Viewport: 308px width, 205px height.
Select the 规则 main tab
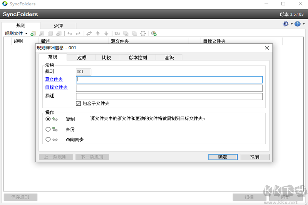pyautogui.click(x=21, y=25)
